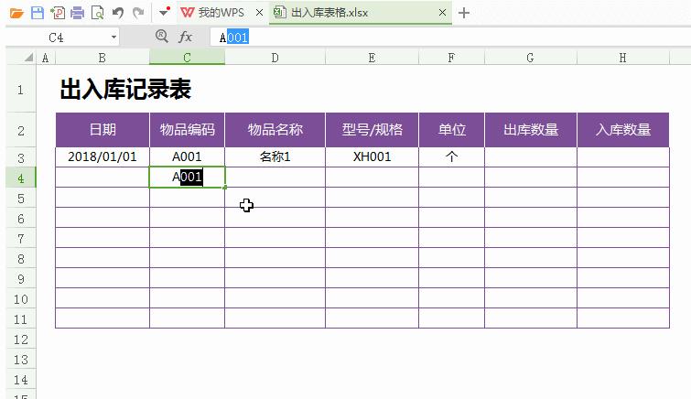Select column G header
This screenshot has width=691, height=399.
[530, 58]
